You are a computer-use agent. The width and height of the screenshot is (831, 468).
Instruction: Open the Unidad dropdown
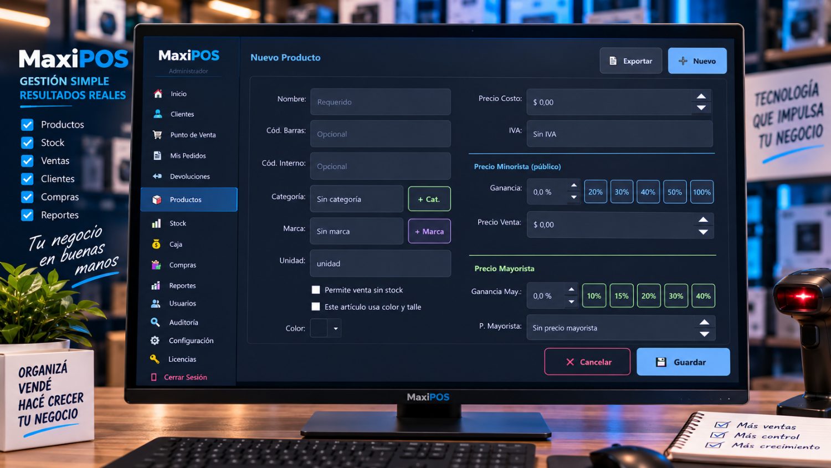[x=380, y=263]
